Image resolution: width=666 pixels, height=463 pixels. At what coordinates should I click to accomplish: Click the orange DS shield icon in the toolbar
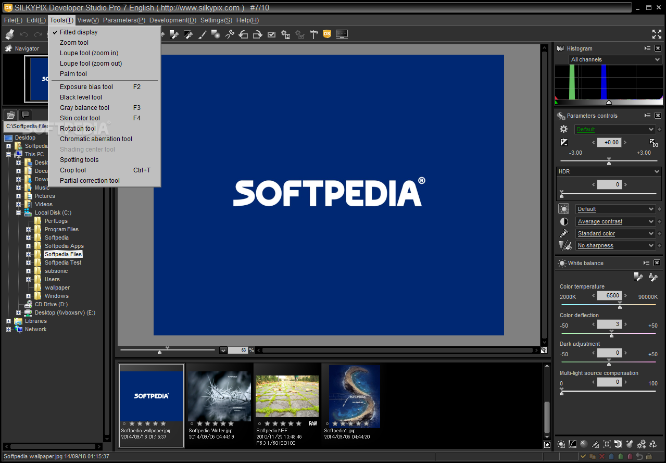pos(327,34)
